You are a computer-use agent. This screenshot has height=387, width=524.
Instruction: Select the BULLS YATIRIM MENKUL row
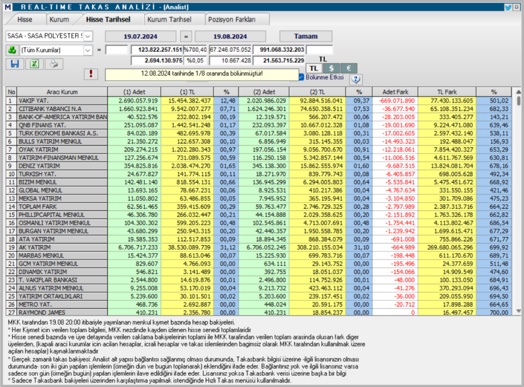(259, 141)
